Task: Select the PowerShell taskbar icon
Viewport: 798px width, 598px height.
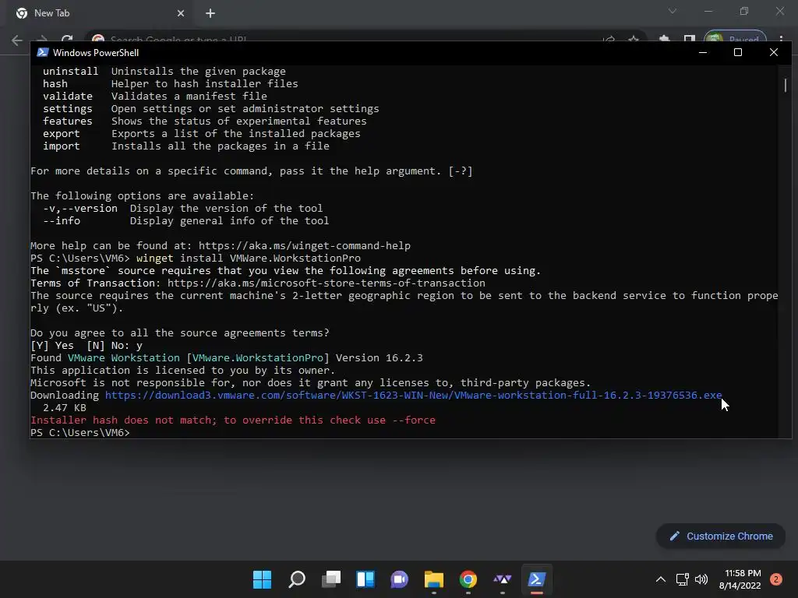Action: coord(536,579)
